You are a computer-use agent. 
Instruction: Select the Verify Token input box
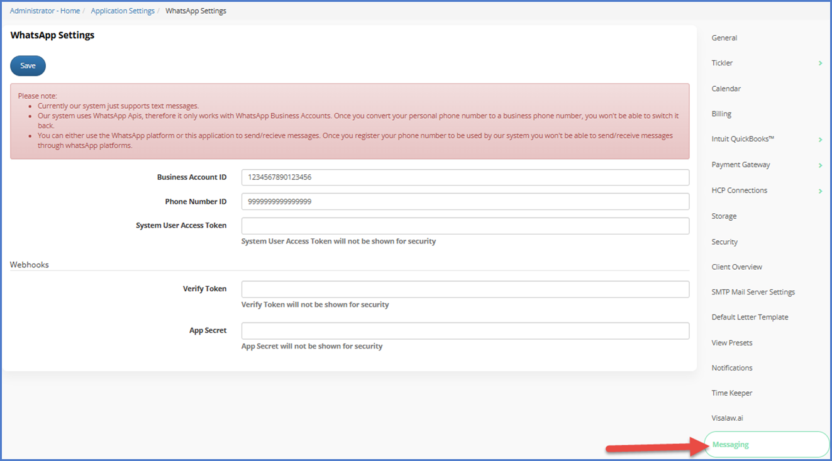(465, 289)
